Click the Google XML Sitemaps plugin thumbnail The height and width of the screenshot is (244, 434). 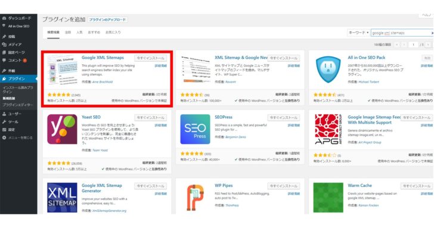coord(62,70)
